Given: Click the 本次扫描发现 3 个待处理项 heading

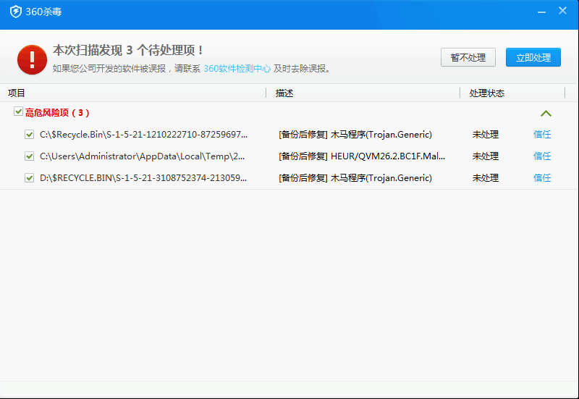Looking at the screenshot, I should (128, 50).
